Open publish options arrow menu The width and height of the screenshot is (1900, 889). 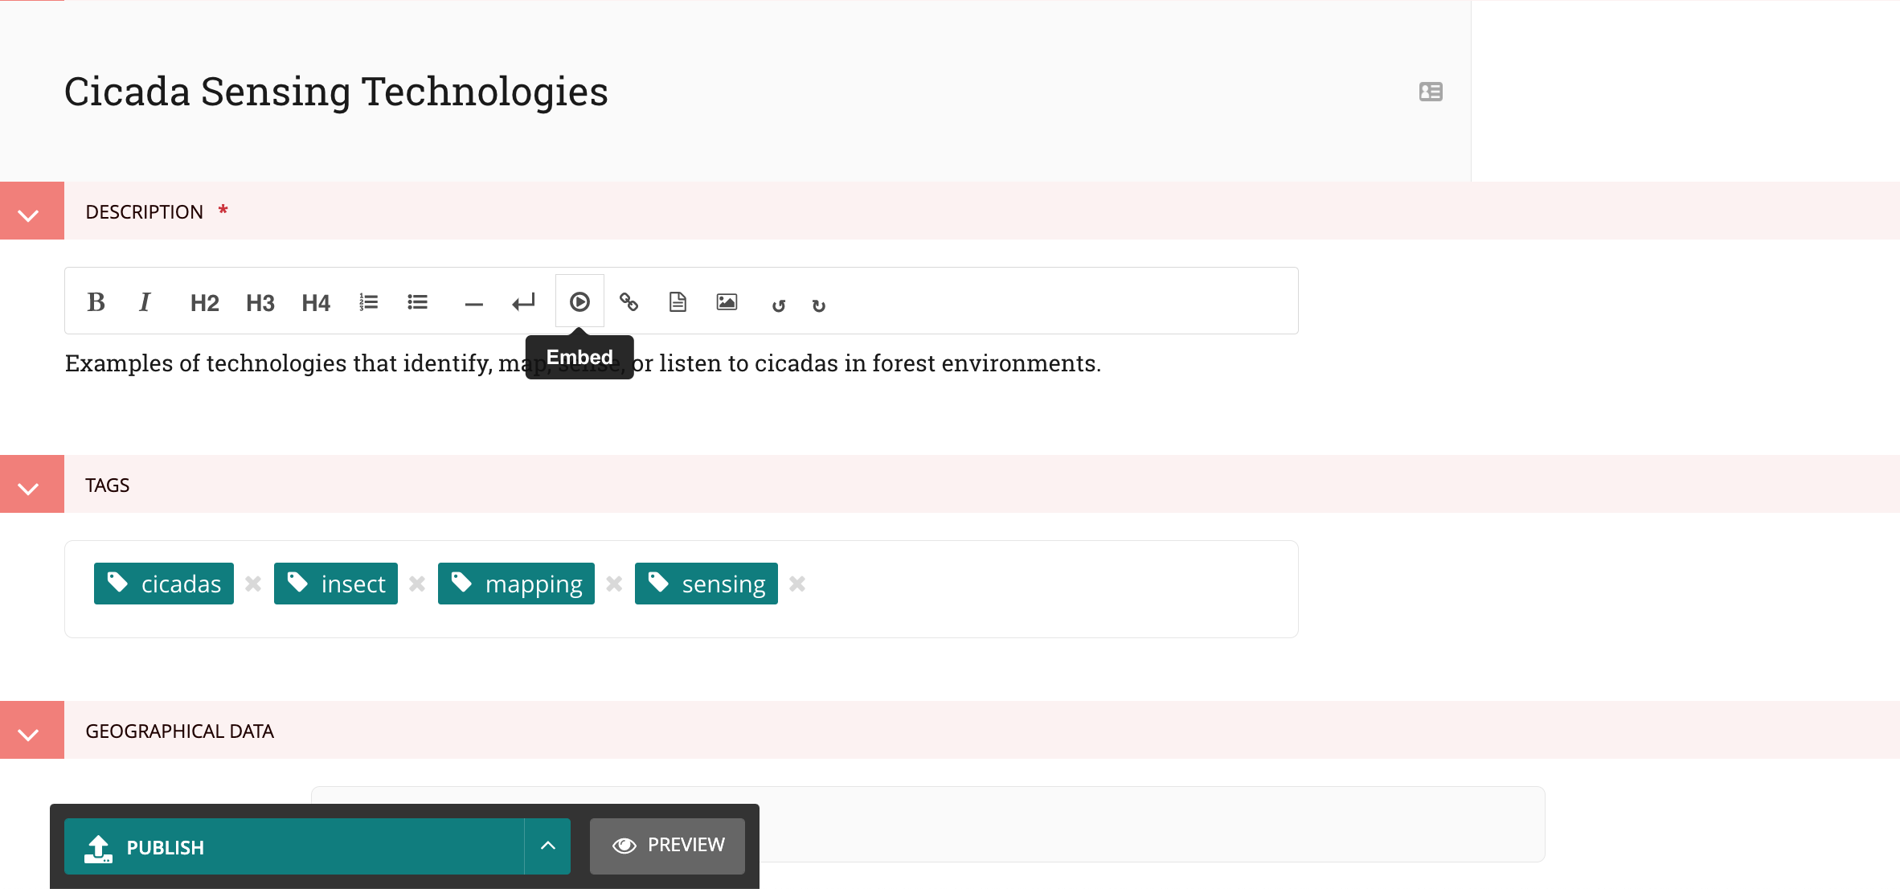(x=547, y=846)
